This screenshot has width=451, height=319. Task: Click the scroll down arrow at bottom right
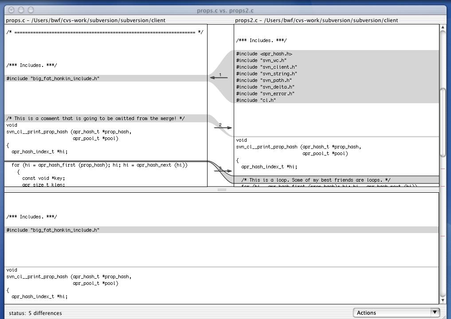coord(443,300)
